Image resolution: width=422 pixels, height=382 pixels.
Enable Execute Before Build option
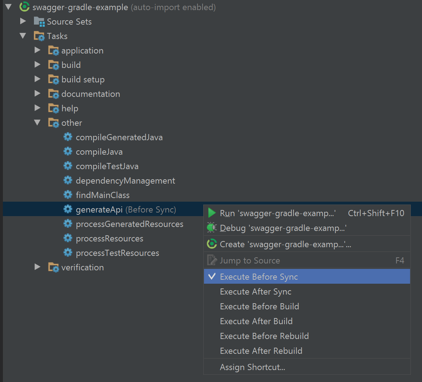point(259,306)
